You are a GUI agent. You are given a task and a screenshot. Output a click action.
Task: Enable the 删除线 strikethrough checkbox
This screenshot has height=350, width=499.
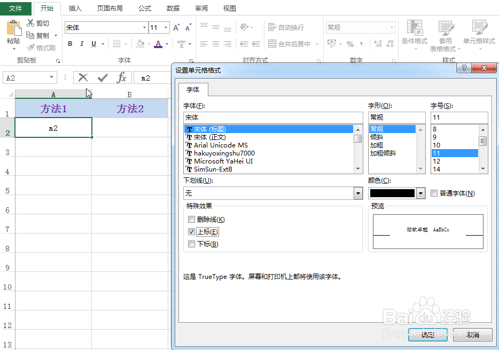click(x=191, y=220)
